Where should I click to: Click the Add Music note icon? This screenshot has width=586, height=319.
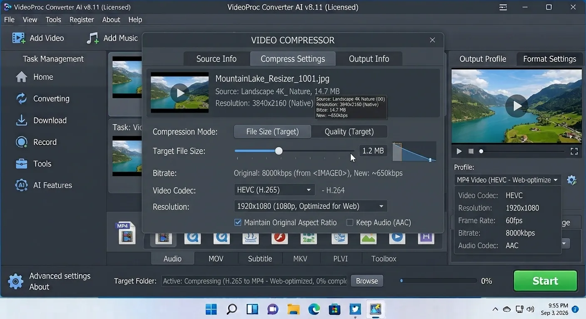pyautogui.click(x=92, y=38)
